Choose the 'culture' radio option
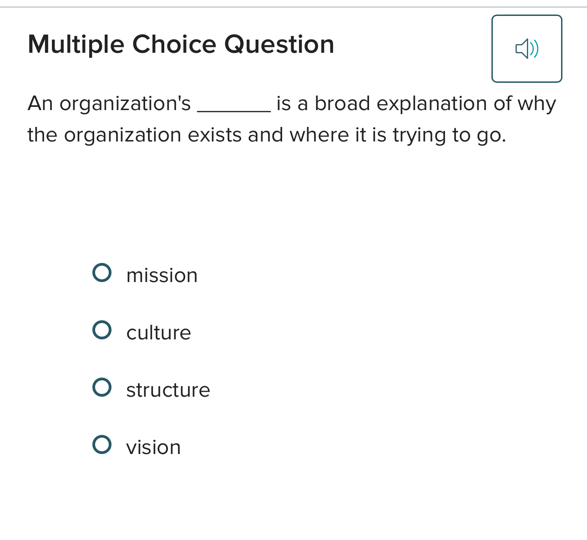This screenshot has width=587, height=540. click(102, 330)
